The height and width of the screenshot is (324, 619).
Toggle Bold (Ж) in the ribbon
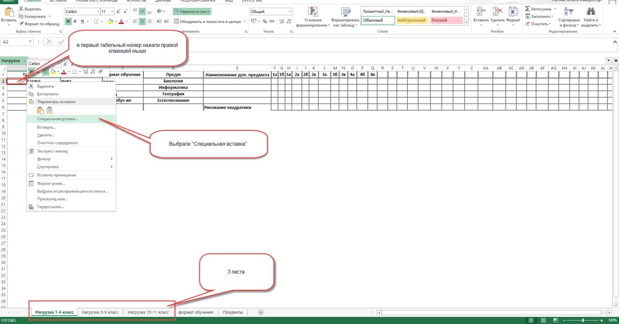68,21
